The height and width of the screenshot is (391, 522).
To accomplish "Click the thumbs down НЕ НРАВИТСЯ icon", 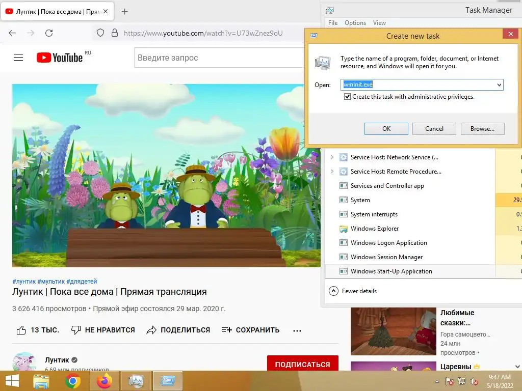I will point(76,330).
